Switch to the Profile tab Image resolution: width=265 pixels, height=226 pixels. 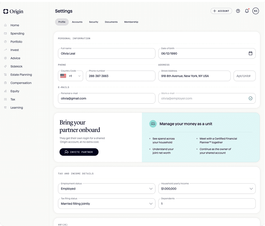pos(62,22)
